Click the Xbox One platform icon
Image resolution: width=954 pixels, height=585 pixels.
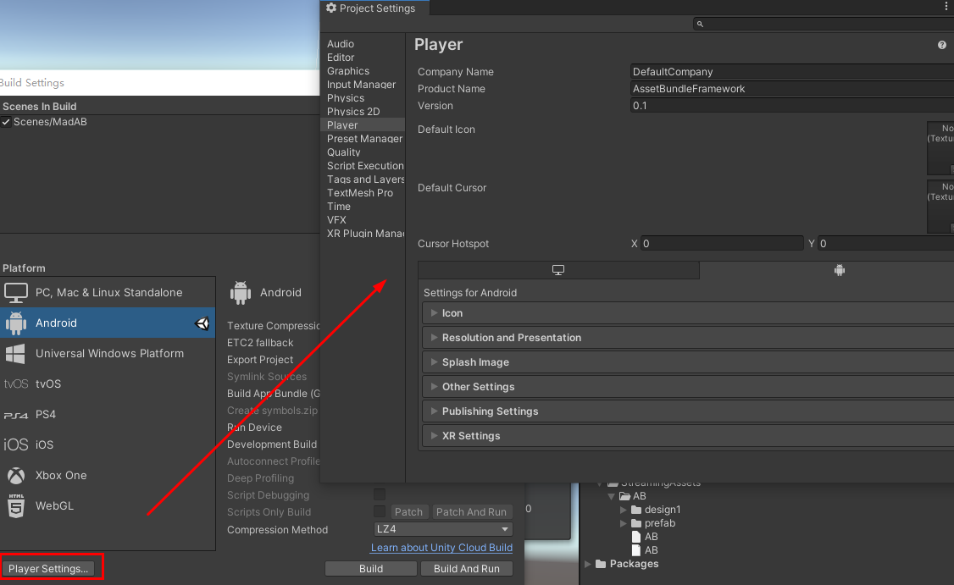15,475
